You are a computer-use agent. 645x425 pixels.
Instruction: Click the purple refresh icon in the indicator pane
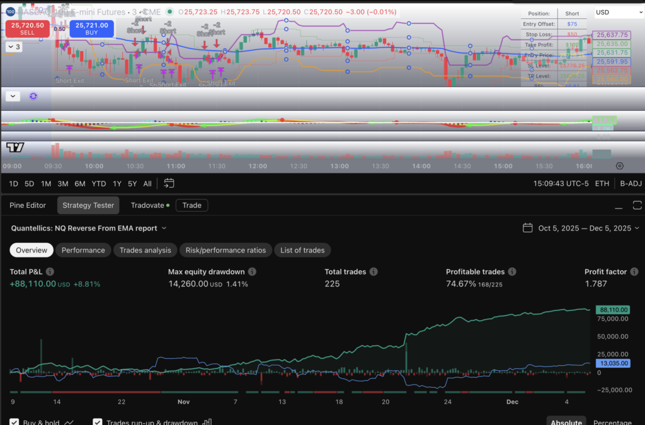pos(33,96)
